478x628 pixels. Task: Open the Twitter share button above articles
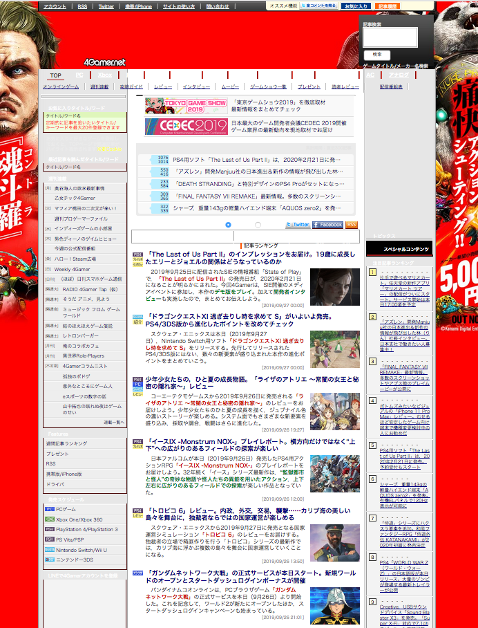(298, 225)
